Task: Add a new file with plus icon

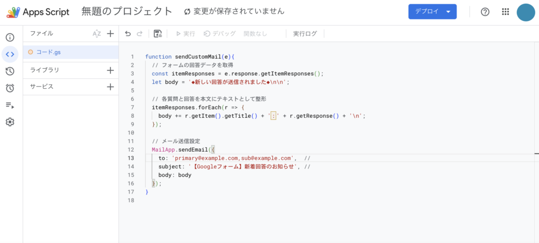Action: tap(110, 33)
